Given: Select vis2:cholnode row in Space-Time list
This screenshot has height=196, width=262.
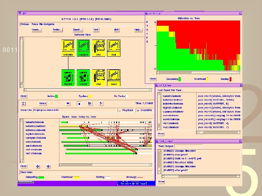Looking at the screenshot, I should point(33,153).
